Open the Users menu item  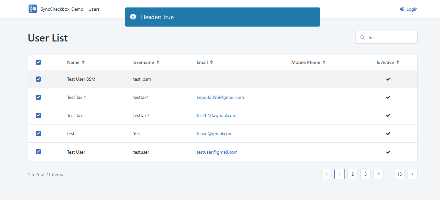point(94,9)
